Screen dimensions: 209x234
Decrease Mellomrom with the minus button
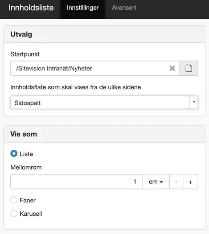pos(176,181)
